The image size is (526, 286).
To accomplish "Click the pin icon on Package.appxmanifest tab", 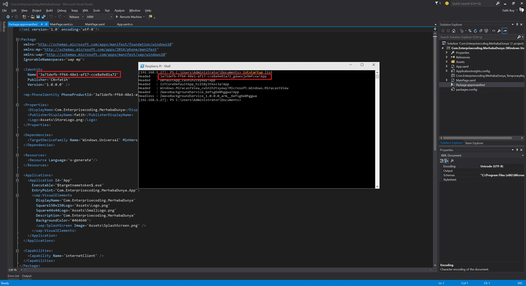I will tap(42, 24).
